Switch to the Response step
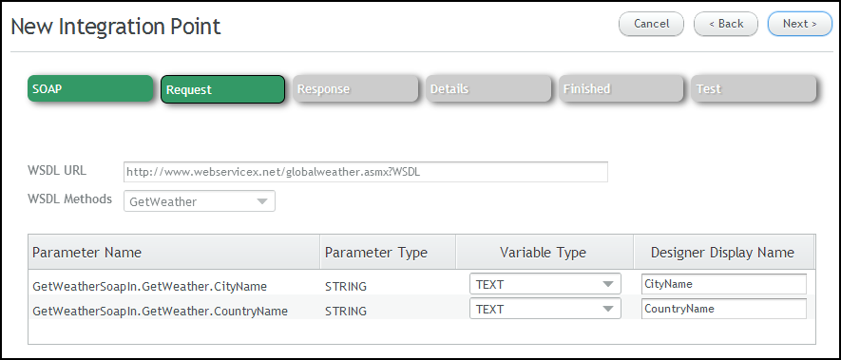Viewport: 841px width, 360px height. click(x=355, y=88)
